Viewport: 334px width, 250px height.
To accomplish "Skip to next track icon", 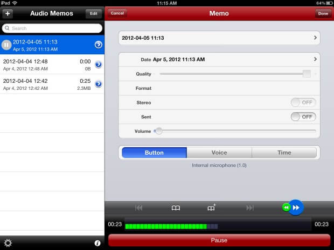I will (x=250, y=208).
